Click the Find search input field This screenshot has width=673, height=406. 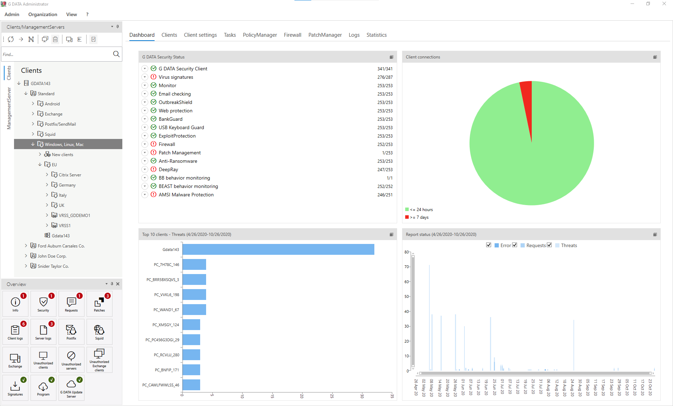[x=56, y=54]
